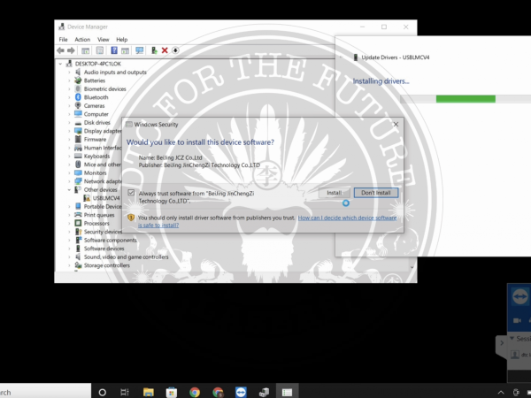
Task: Select the Software components category
Action: pyautogui.click(x=111, y=241)
